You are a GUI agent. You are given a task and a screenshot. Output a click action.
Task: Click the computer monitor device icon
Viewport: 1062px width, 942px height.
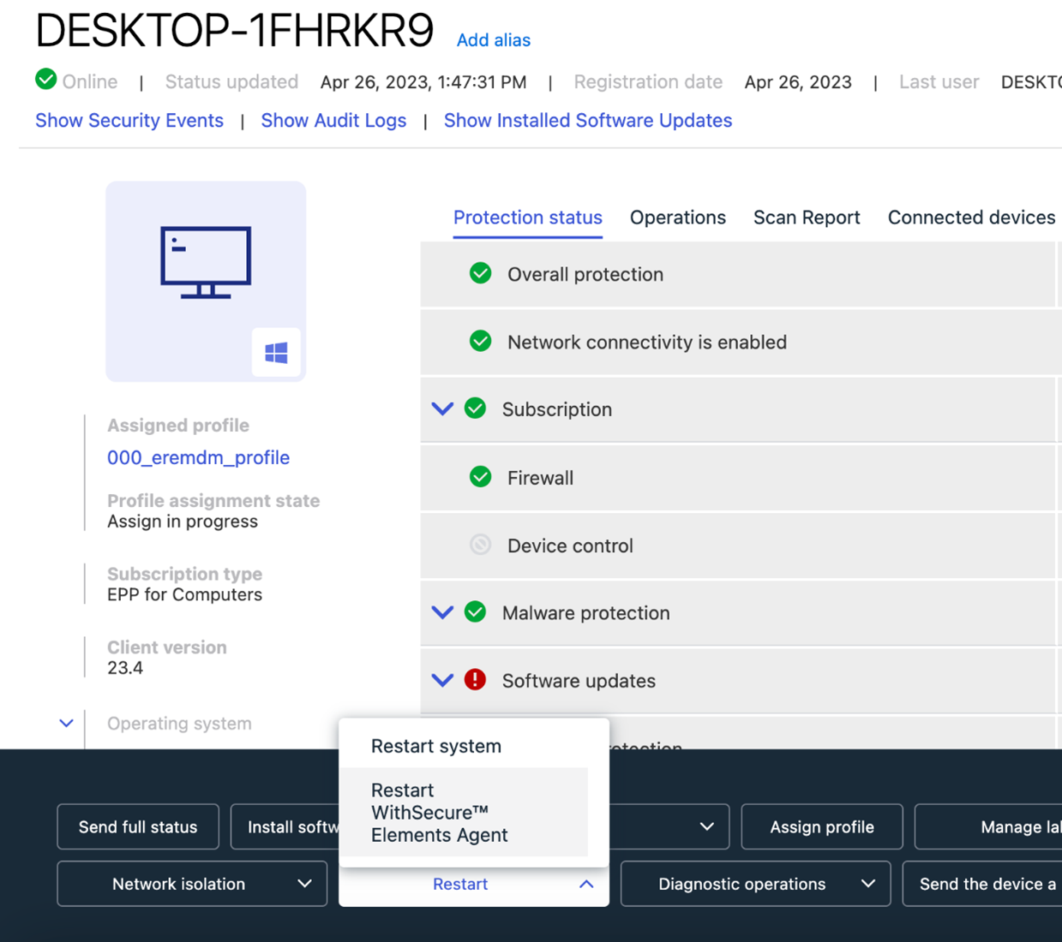206,262
